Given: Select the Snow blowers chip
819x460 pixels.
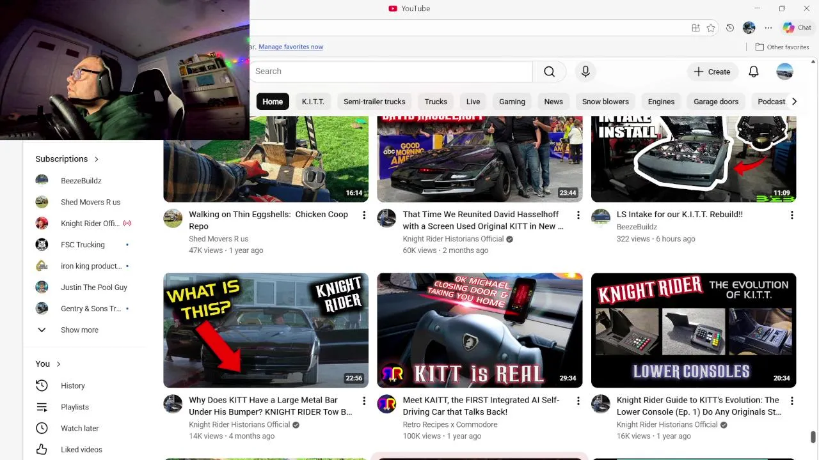Looking at the screenshot, I should click(x=605, y=102).
